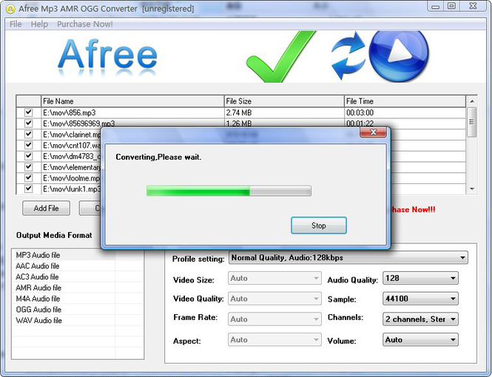Uncheck the 856.mp3 file checkbox
Viewport: 492px width, 377px height.
tap(29, 112)
